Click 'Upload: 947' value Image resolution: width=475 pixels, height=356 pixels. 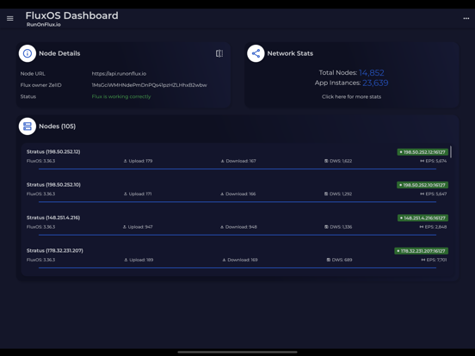coord(140,227)
